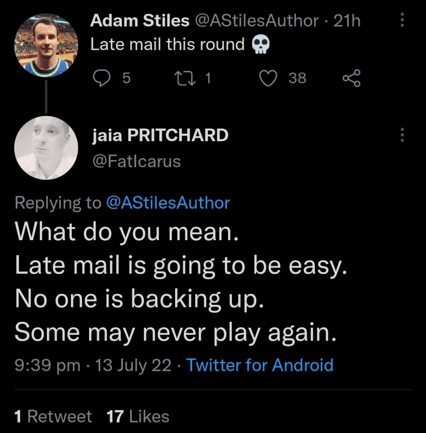Open the jaia PRITCHARD display name

click(x=160, y=135)
